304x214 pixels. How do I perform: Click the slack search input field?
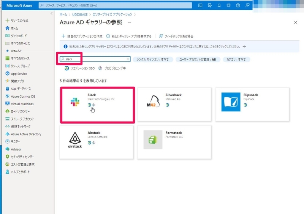click(95, 59)
